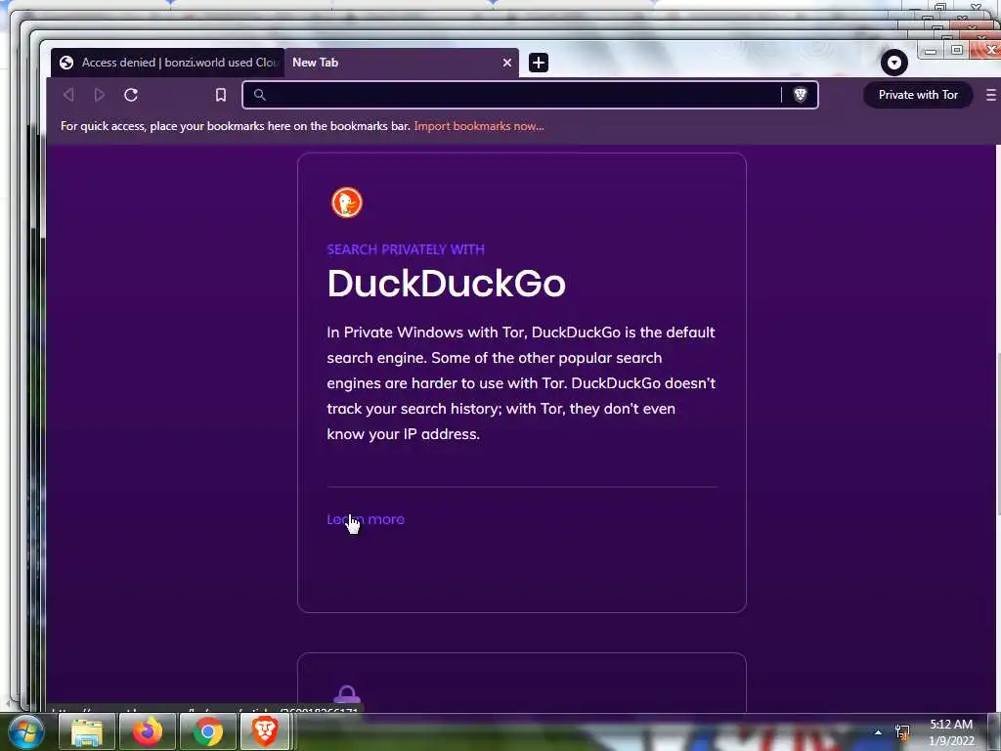The width and height of the screenshot is (1001, 751).
Task: Switch to Access denied bonzi.world tab
Action: tap(168, 63)
